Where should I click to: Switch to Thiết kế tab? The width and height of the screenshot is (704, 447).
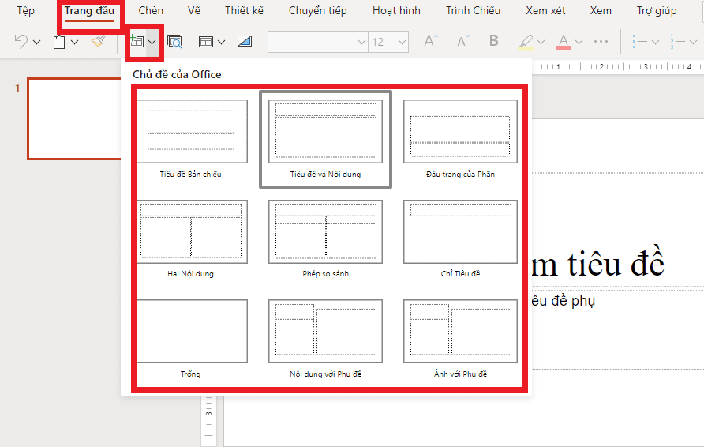coord(244,10)
